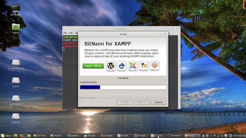
Task: Click the user icon in system tray
Action: (x=203, y=136)
